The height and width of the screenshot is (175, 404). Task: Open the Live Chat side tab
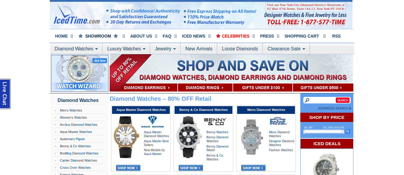5,94
